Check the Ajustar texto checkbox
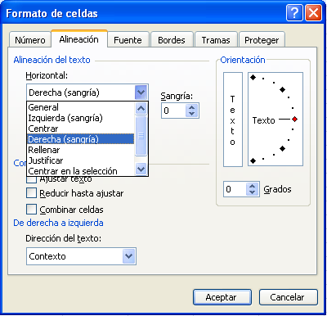The height and width of the screenshot is (316, 327). click(31, 180)
